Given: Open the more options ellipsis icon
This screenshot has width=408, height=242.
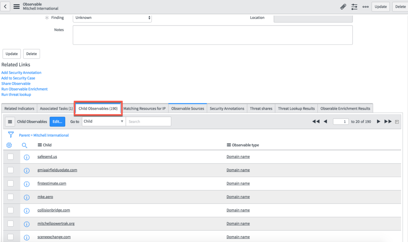Looking at the screenshot, I should (365, 7).
